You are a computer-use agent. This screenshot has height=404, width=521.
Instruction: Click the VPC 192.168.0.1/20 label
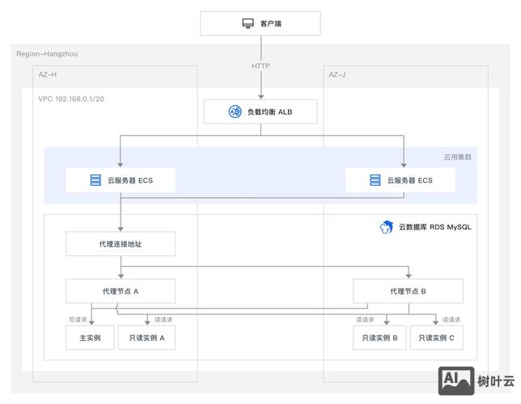click(x=70, y=98)
